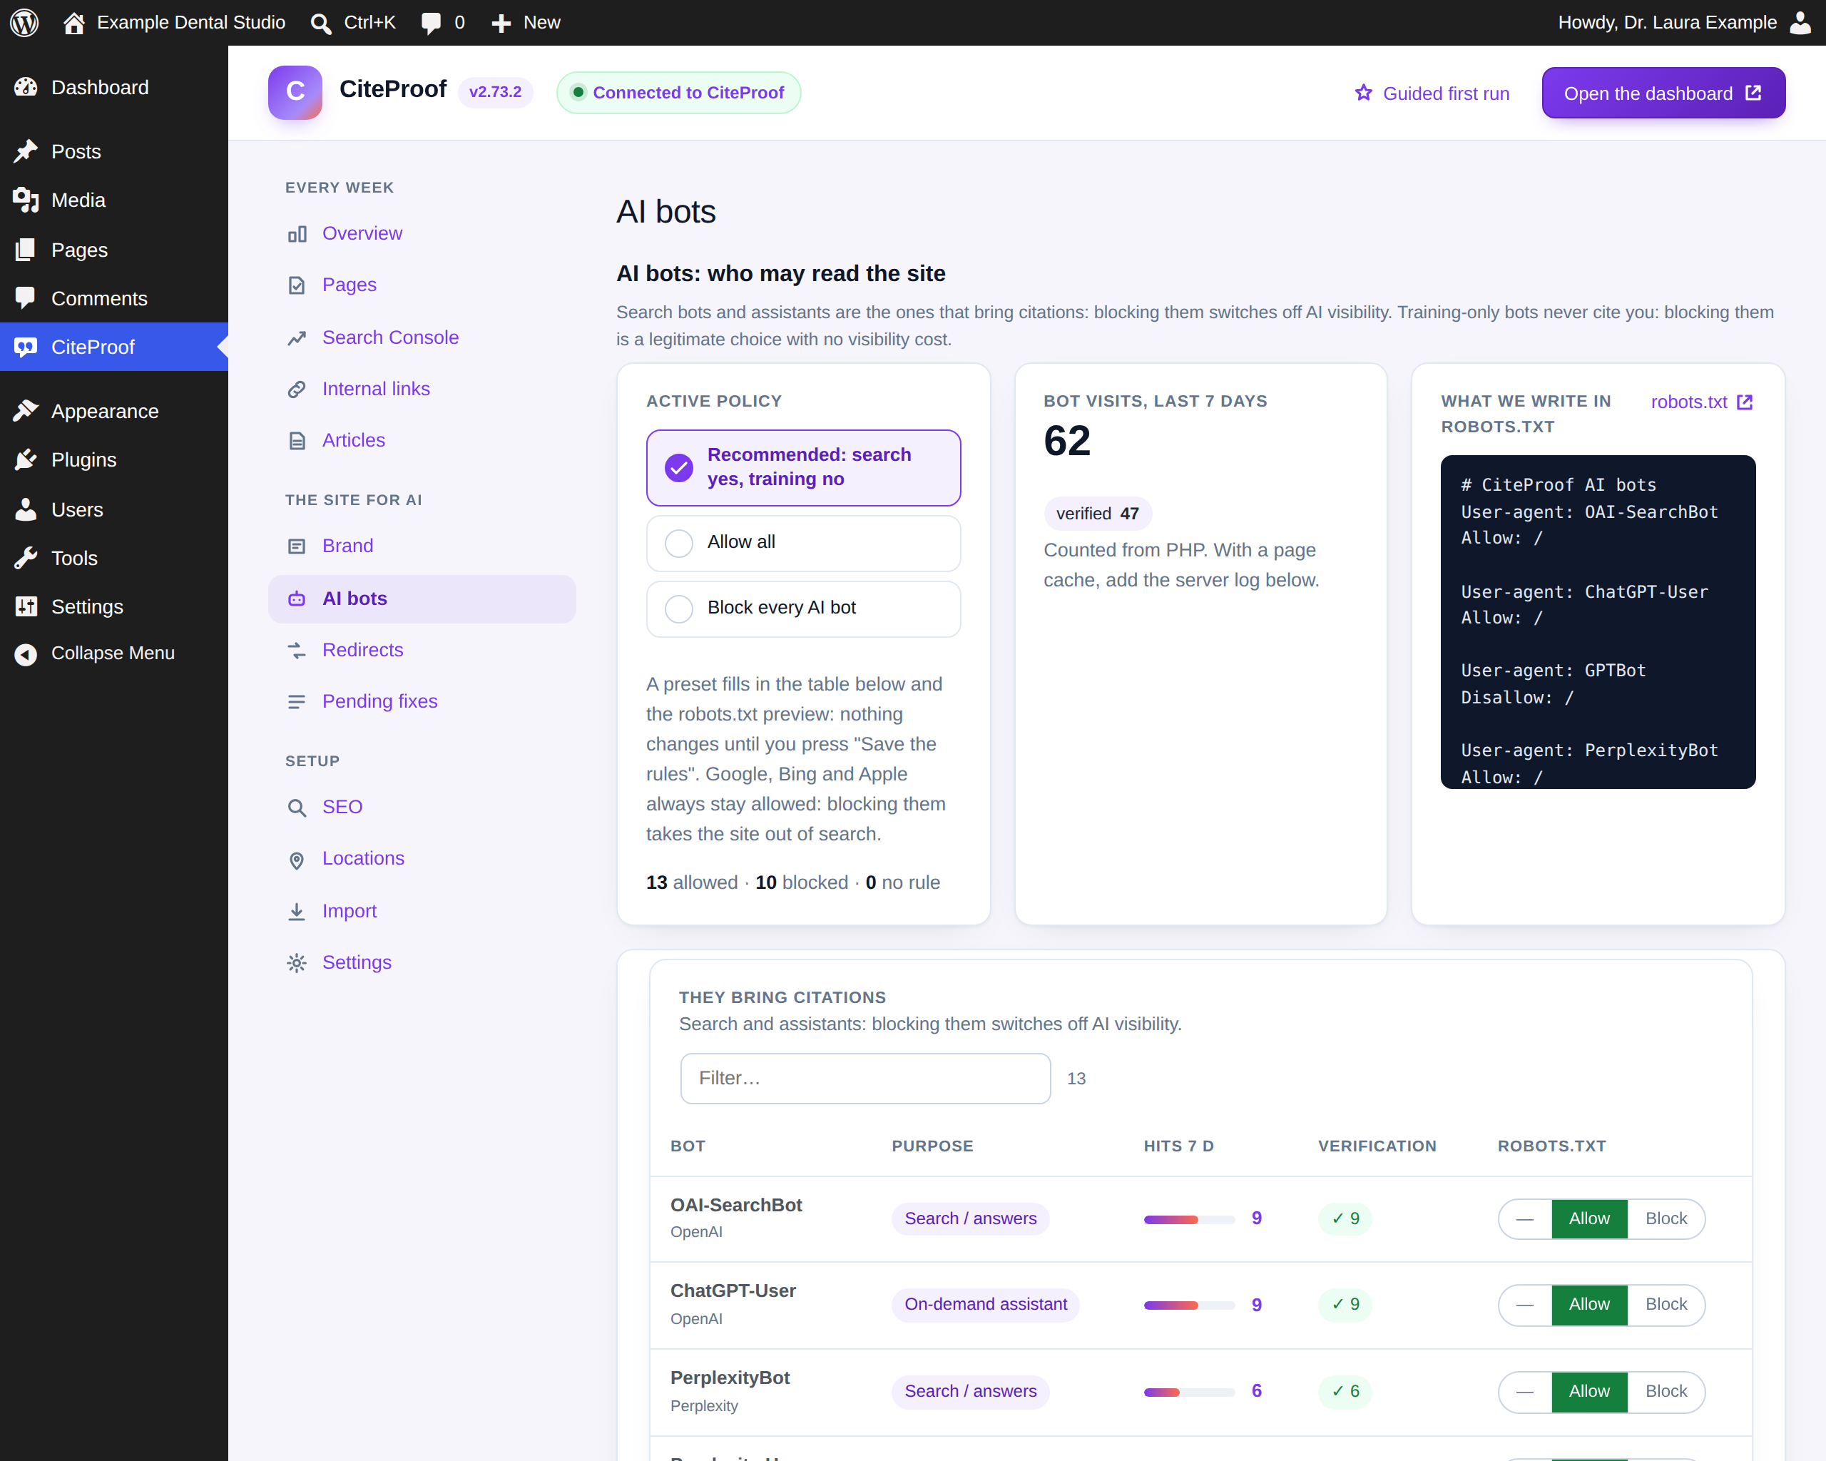Open Users in the WordPress menu

pos(114,510)
